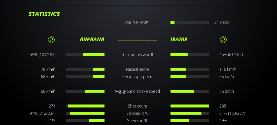Click Iraiha's Shot count bar

tap(190, 106)
